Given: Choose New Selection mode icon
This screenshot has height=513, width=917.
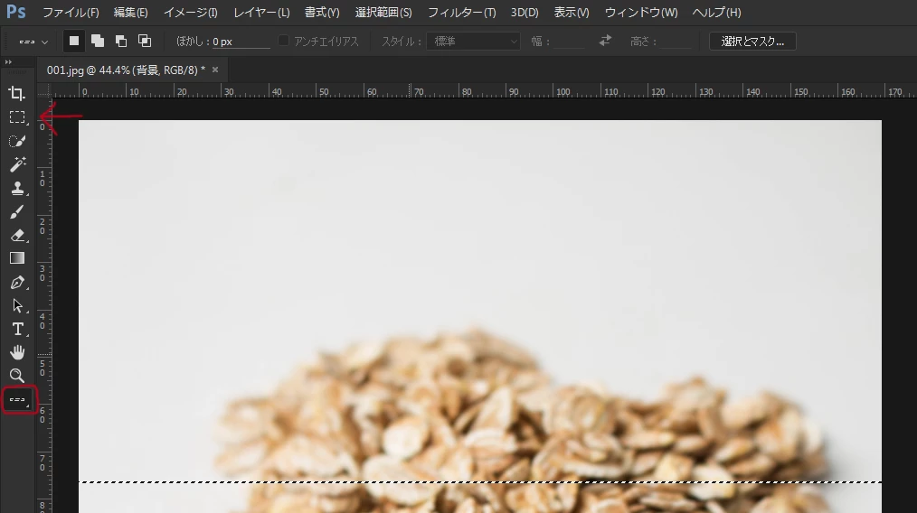Looking at the screenshot, I should click(73, 41).
